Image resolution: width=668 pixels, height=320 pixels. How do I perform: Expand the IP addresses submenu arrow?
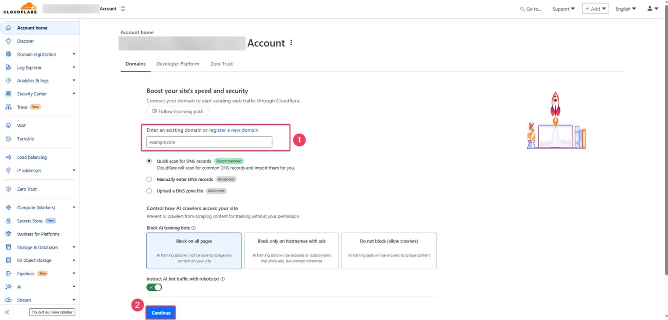[74, 171]
